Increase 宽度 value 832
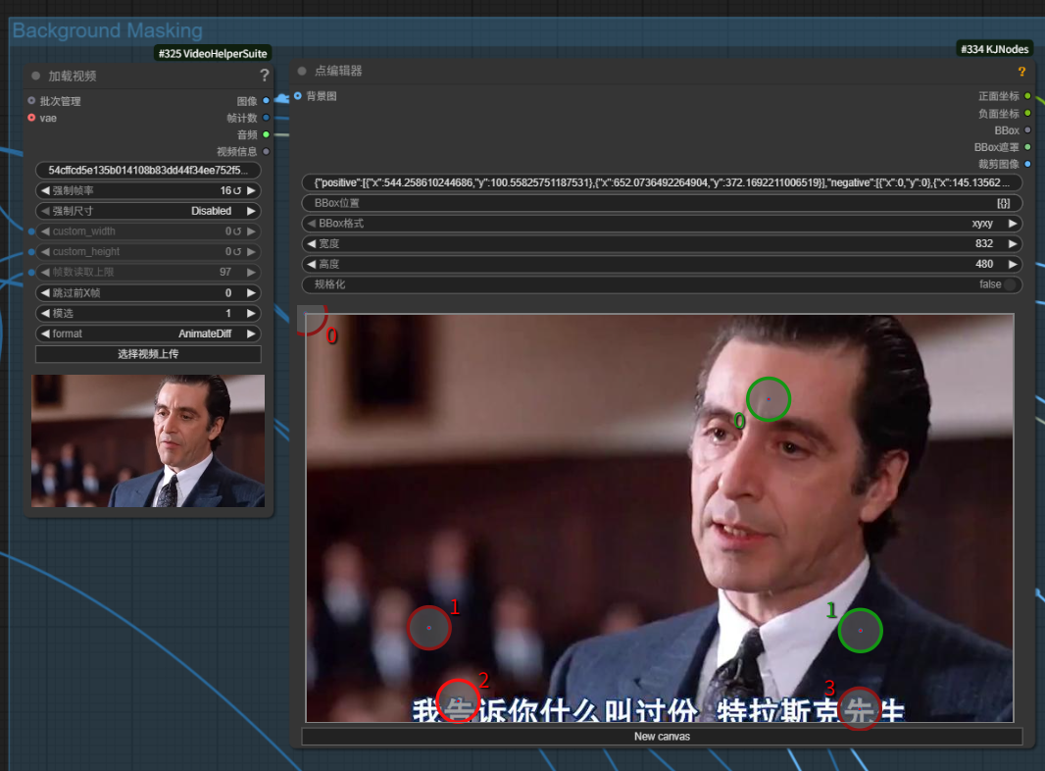 [x=1013, y=244]
